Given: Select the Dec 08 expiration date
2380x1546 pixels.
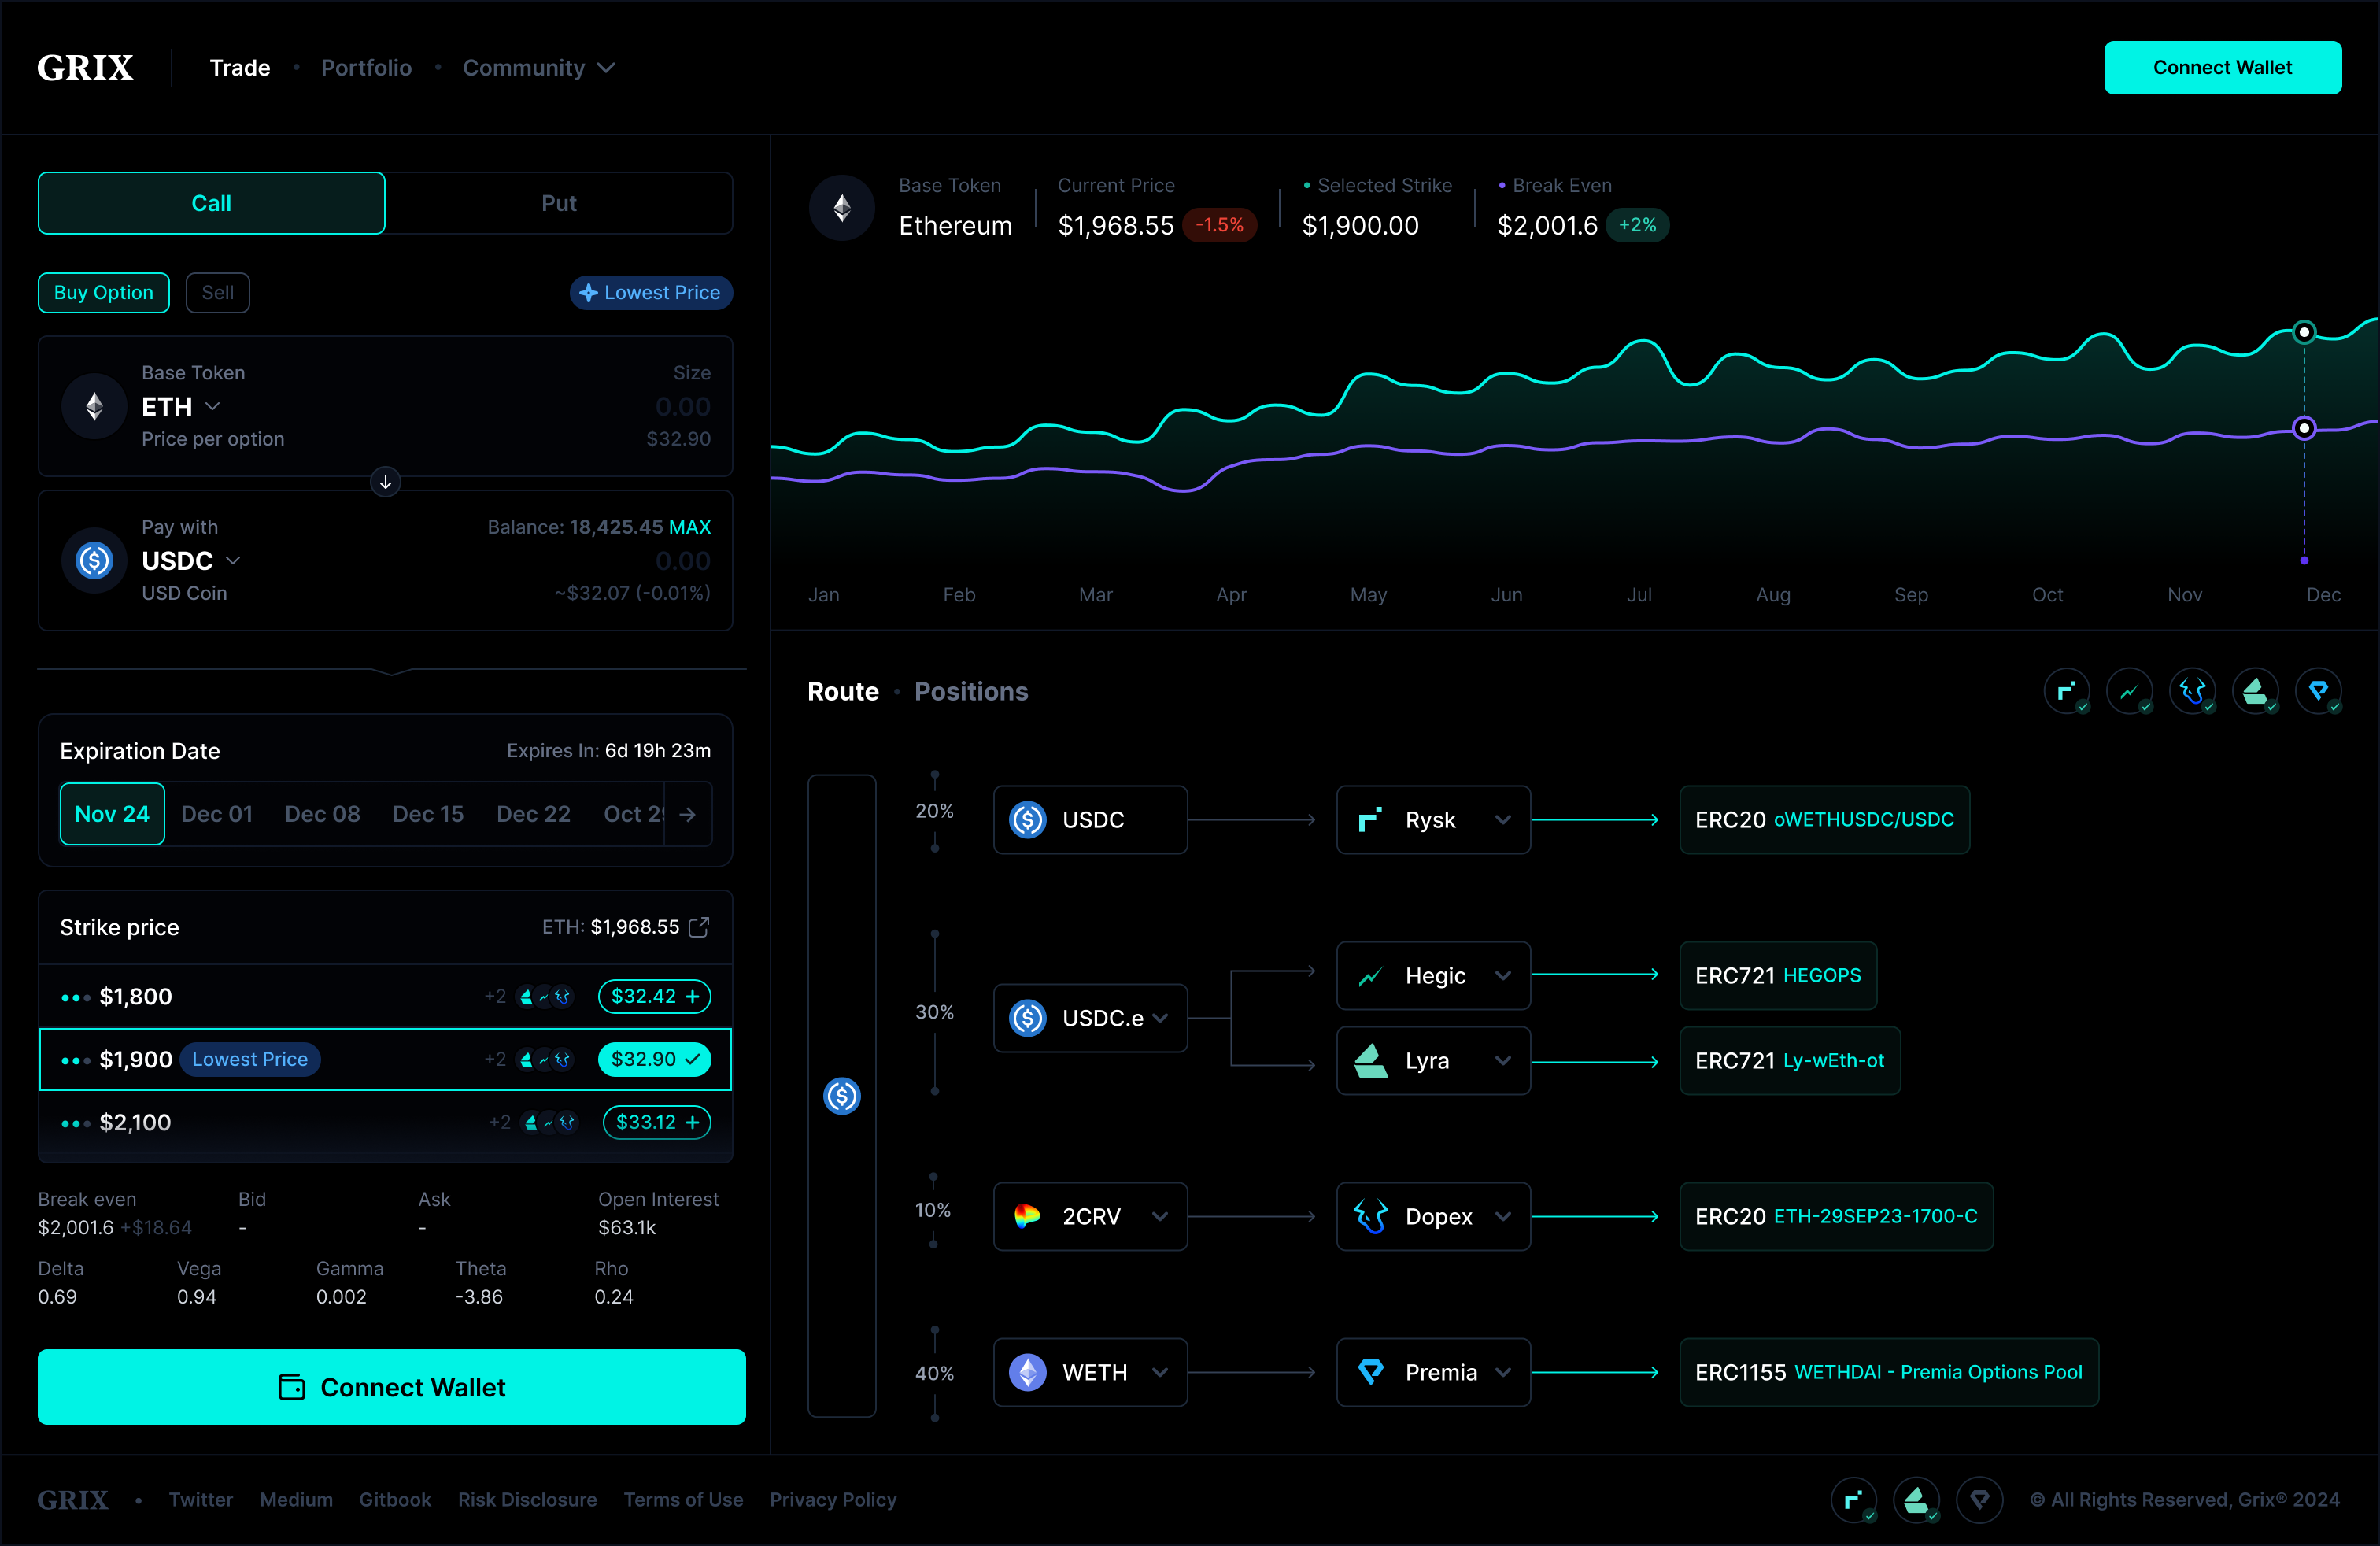Looking at the screenshot, I should pyautogui.click(x=321, y=813).
